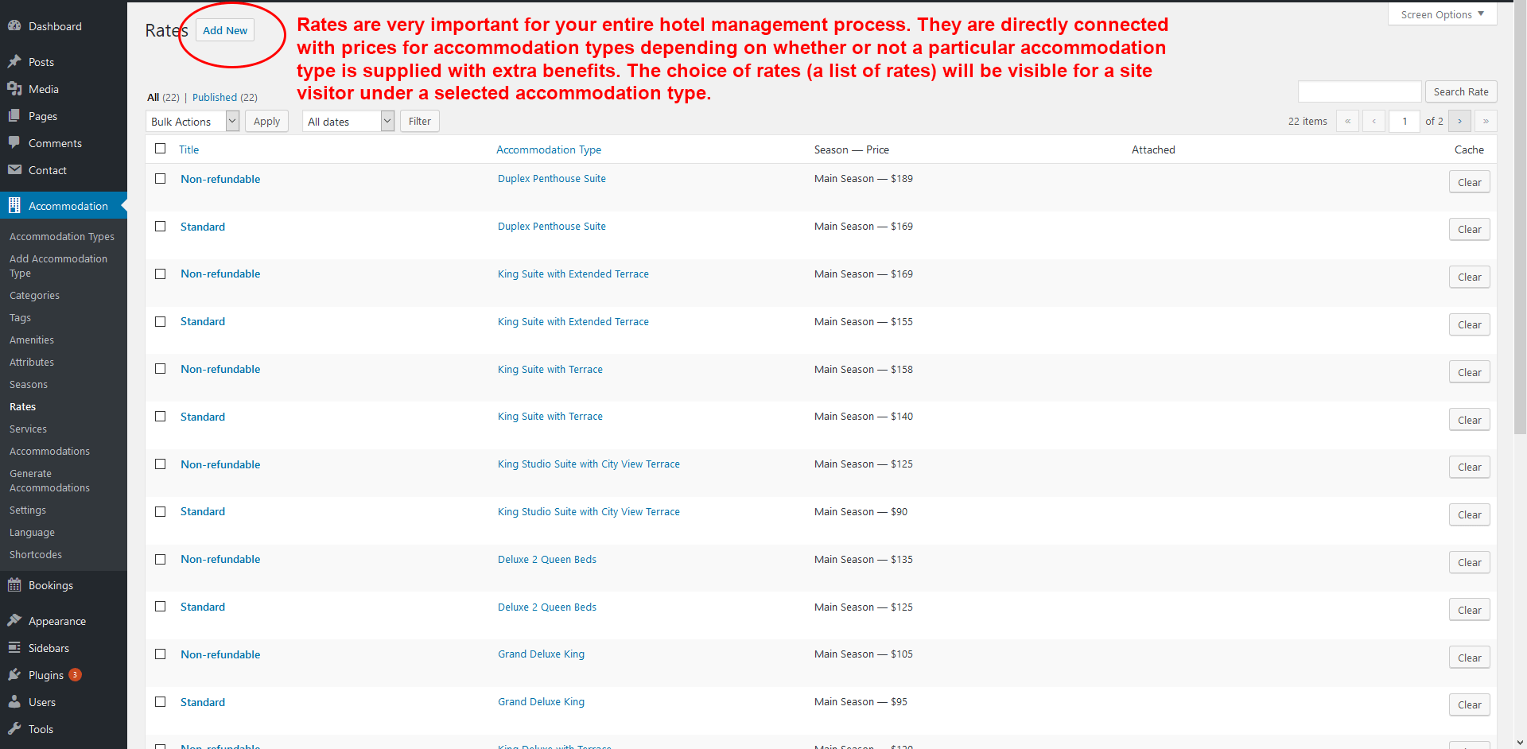
Task: Toggle the select-all checkbox beside Title
Action: (x=161, y=149)
